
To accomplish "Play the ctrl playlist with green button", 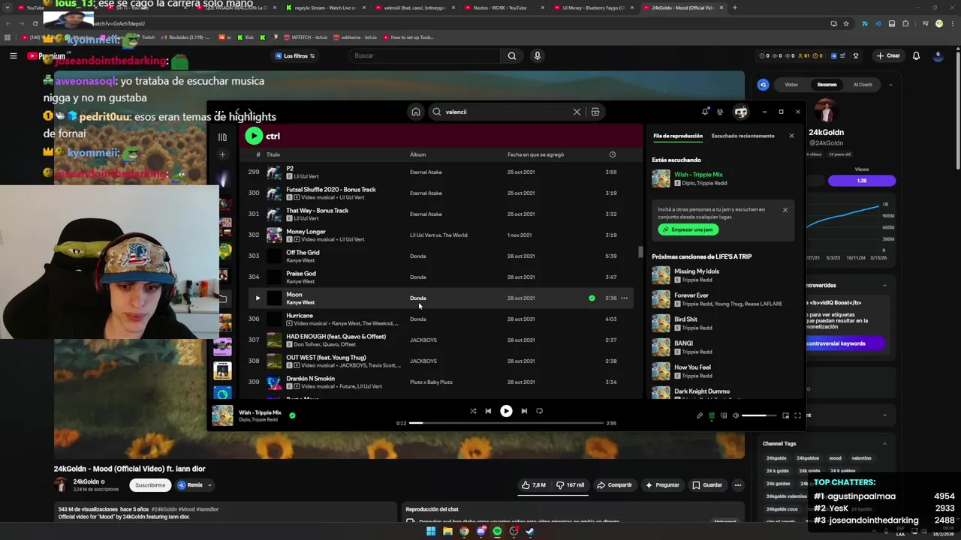I will 254,136.
